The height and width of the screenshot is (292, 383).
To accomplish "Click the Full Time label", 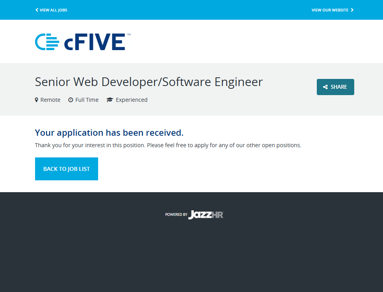I will click(x=87, y=100).
